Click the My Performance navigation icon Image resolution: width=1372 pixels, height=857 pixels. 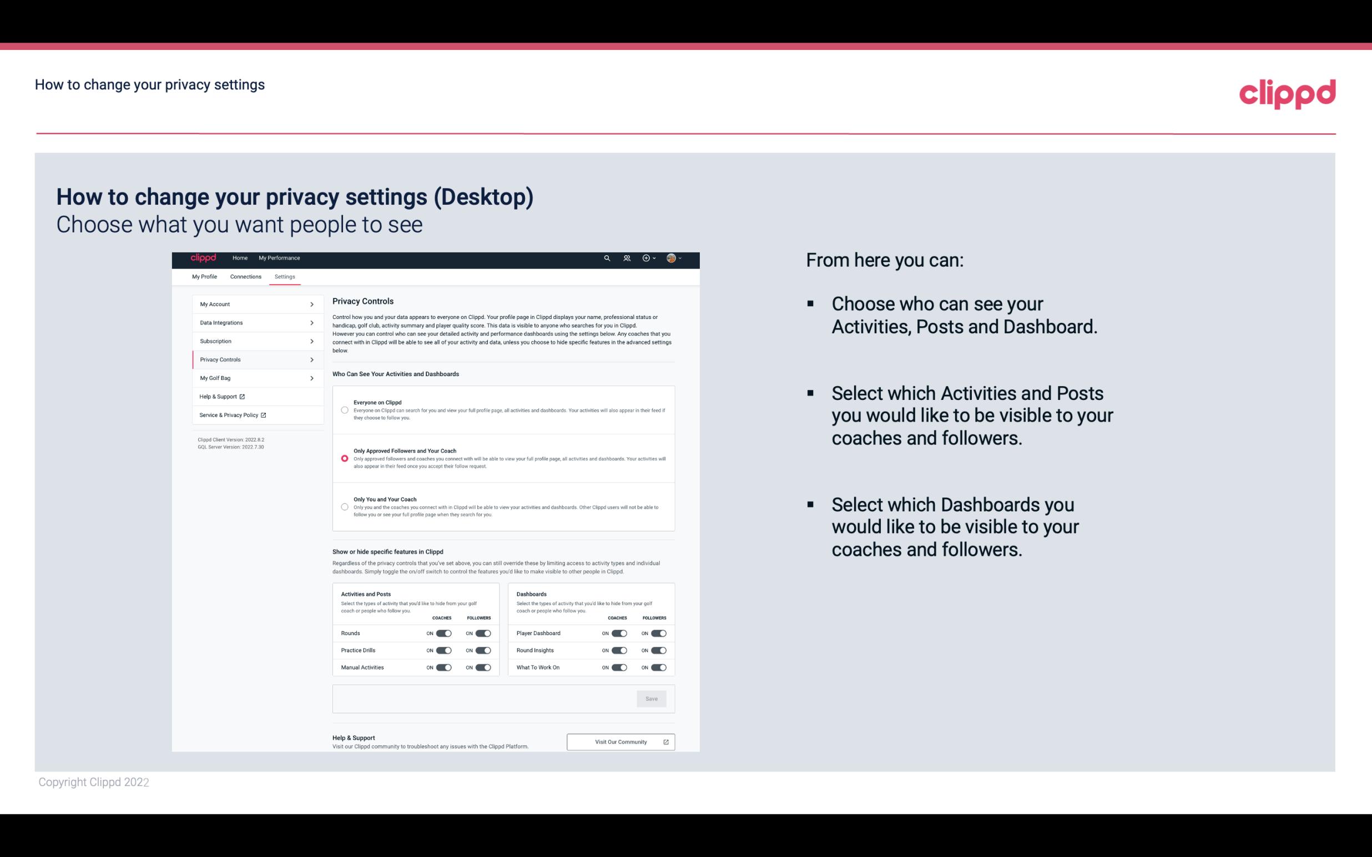(x=280, y=258)
